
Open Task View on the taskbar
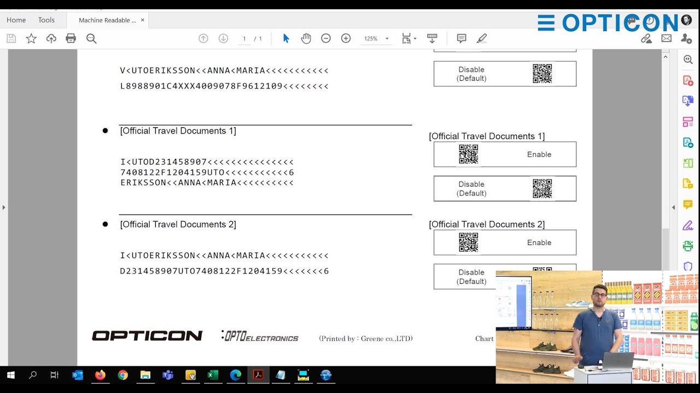point(54,375)
